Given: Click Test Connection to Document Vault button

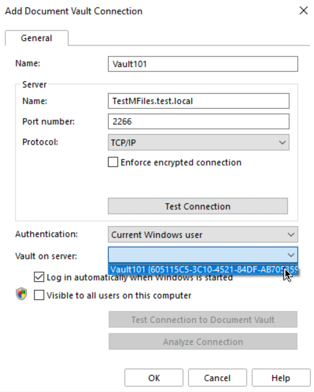Looking at the screenshot, I should point(203,320).
